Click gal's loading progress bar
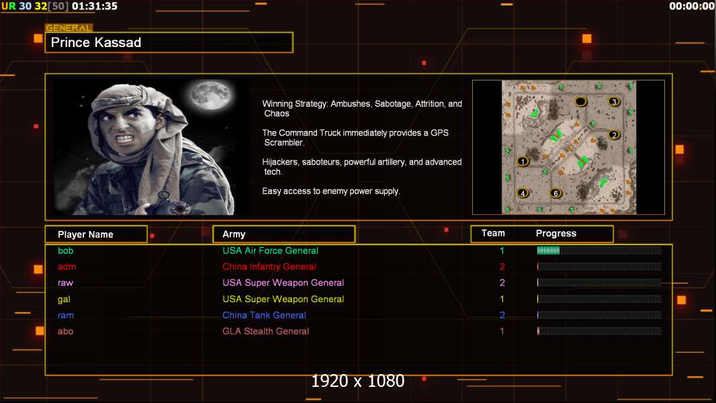Image resolution: width=716 pixels, height=403 pixels. 599,299
